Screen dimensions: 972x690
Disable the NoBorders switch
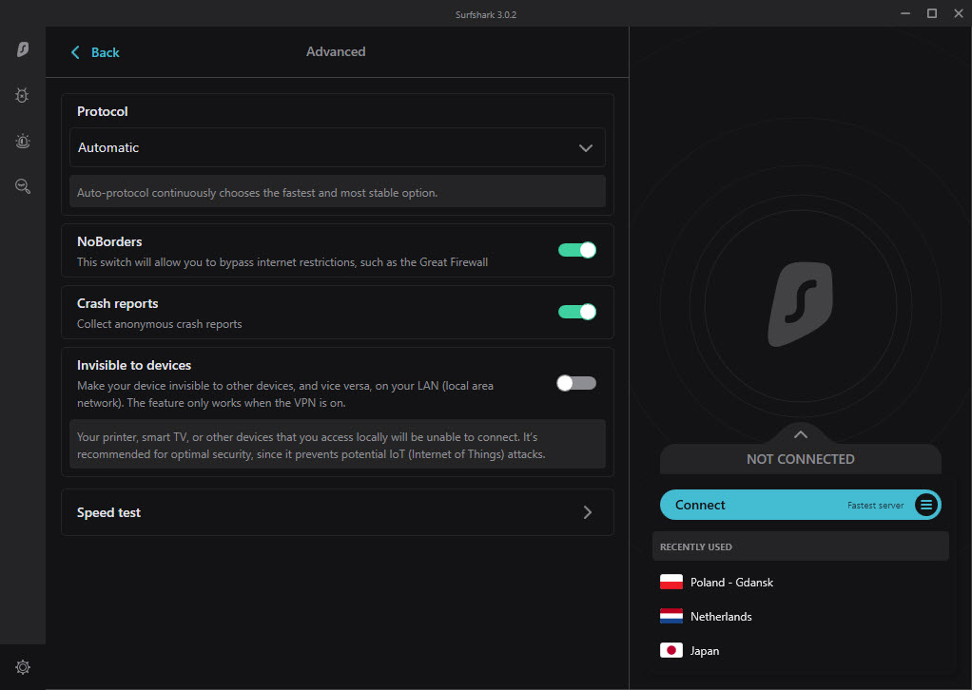click(577, 250)
